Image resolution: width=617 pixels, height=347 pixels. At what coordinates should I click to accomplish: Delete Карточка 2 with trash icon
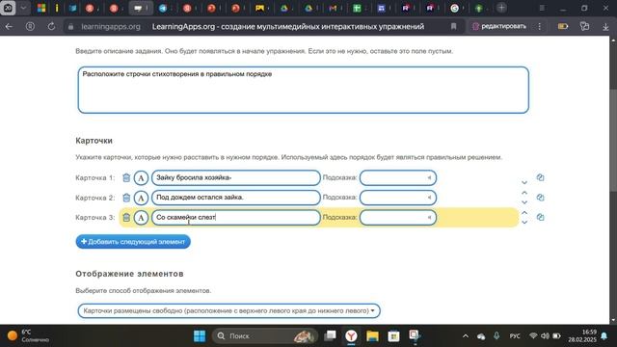126,198
